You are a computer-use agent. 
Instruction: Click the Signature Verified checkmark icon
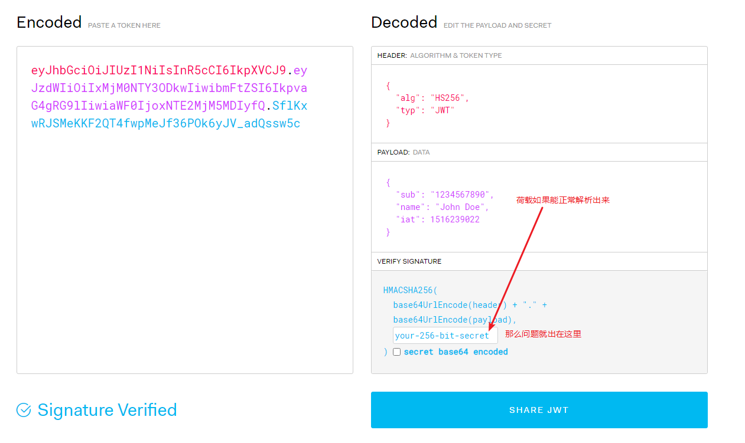coord(23,409)
